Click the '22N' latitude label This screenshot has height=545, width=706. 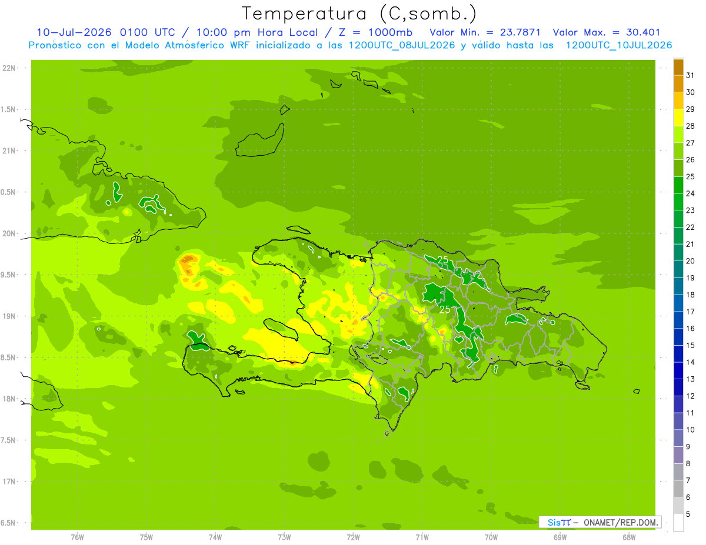[x=9, y=68]
